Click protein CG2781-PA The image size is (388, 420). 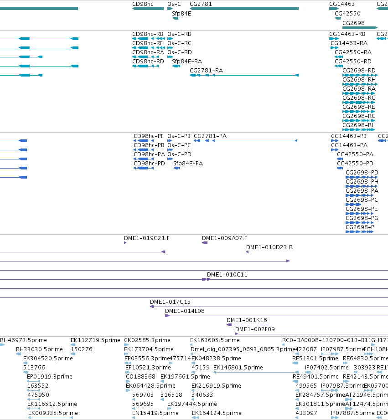point(210,136)
